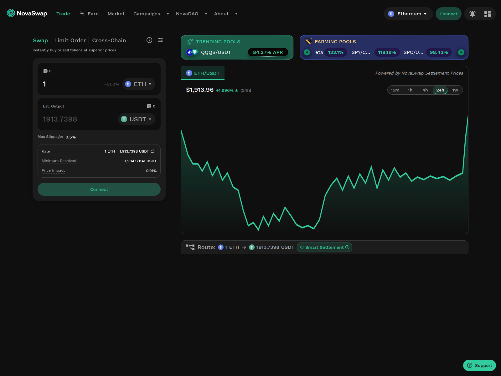501x376 pixels.
Task: Click the Minimum Received label
Action: click(x=59, y=161)
